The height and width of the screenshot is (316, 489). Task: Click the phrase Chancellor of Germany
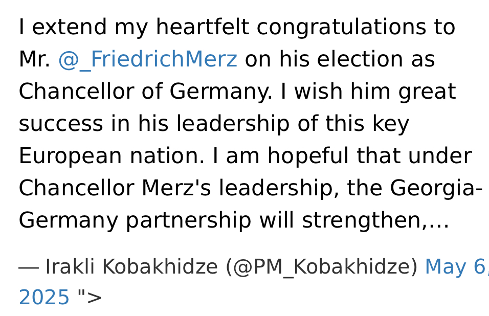coord(145,92)
